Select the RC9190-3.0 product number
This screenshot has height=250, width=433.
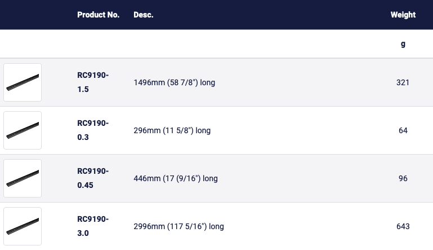pos(93,226)
